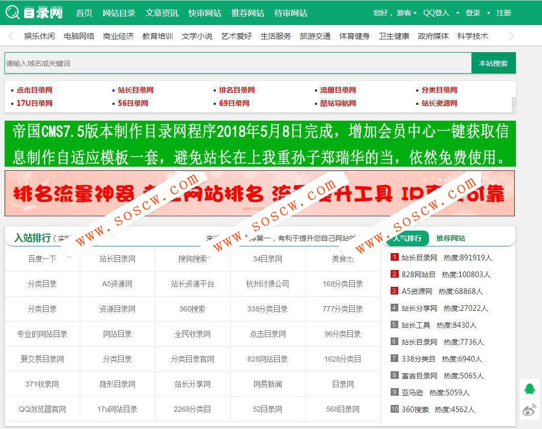Open 要交易目录网 in the ranking grid
The width and height of the screenshot is (542, 429).
point(42,359)
